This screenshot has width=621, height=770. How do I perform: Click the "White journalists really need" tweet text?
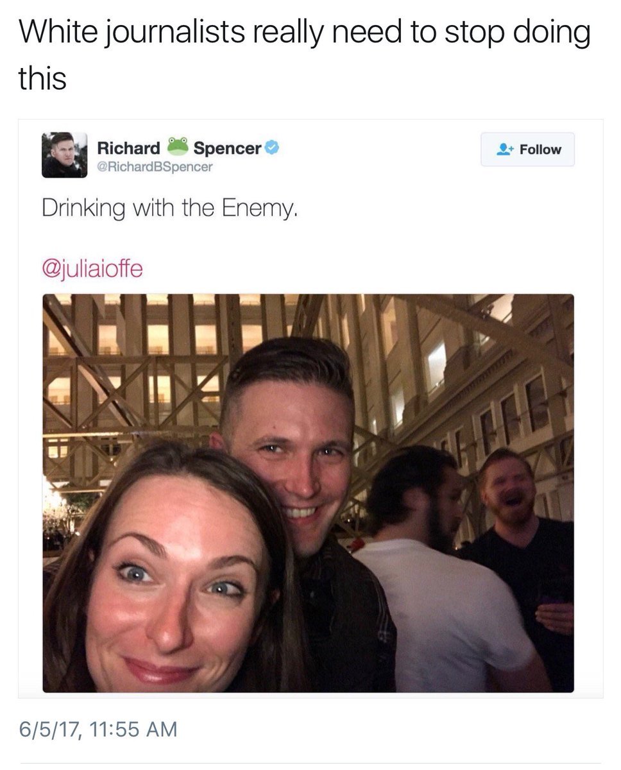(202, 33)
